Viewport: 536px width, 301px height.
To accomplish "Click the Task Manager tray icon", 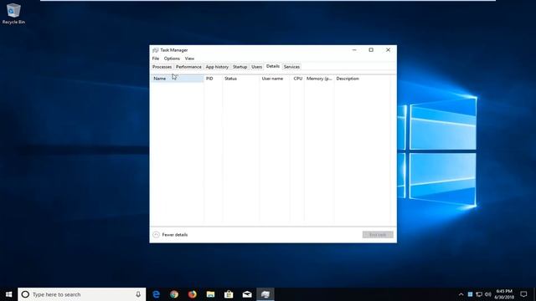I will click(x=470, y=294).
